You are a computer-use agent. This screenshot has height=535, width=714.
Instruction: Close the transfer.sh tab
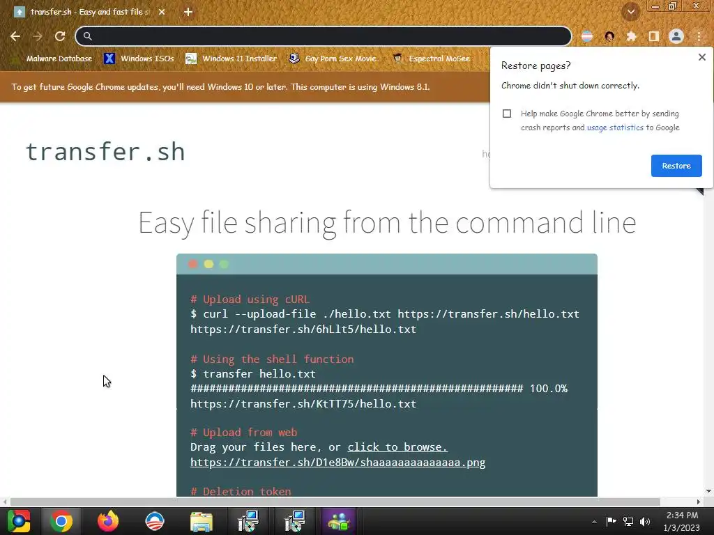(162, 12)
